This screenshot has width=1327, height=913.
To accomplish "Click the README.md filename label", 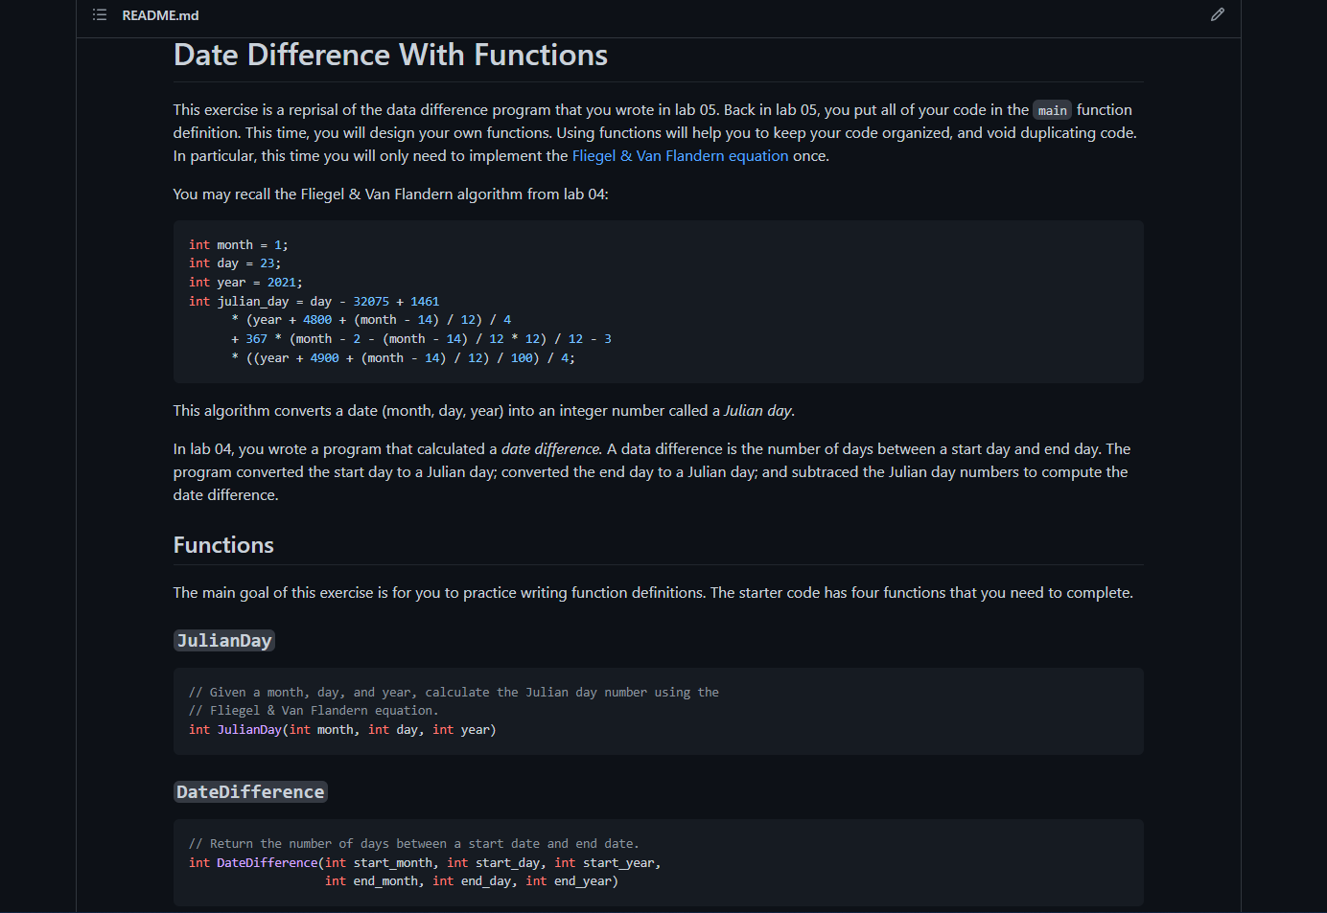I will pos(160,14).
